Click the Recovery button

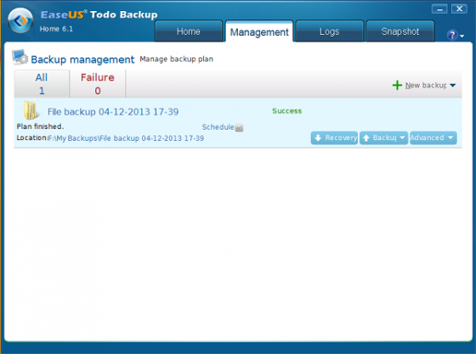click(334, 138)
